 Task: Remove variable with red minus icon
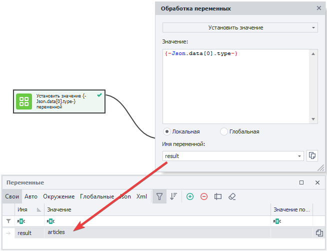tap(204, 196)
